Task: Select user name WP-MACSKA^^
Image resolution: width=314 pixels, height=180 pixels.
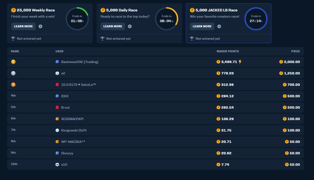Action: [73, 142]
